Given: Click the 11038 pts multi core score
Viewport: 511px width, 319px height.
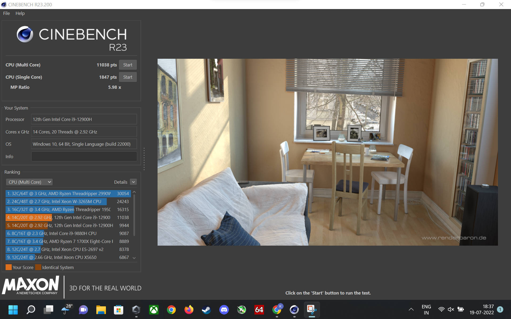Looking at the screenshot, I should [107, 65].
